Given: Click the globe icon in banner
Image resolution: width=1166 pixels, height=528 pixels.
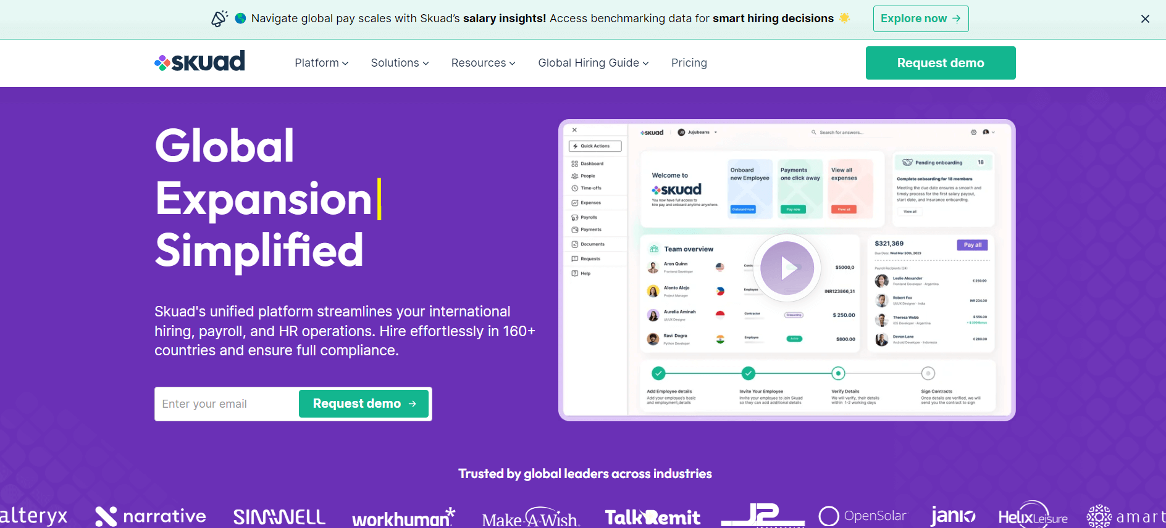Looking at the screenshot, I should tap(240, 19).
